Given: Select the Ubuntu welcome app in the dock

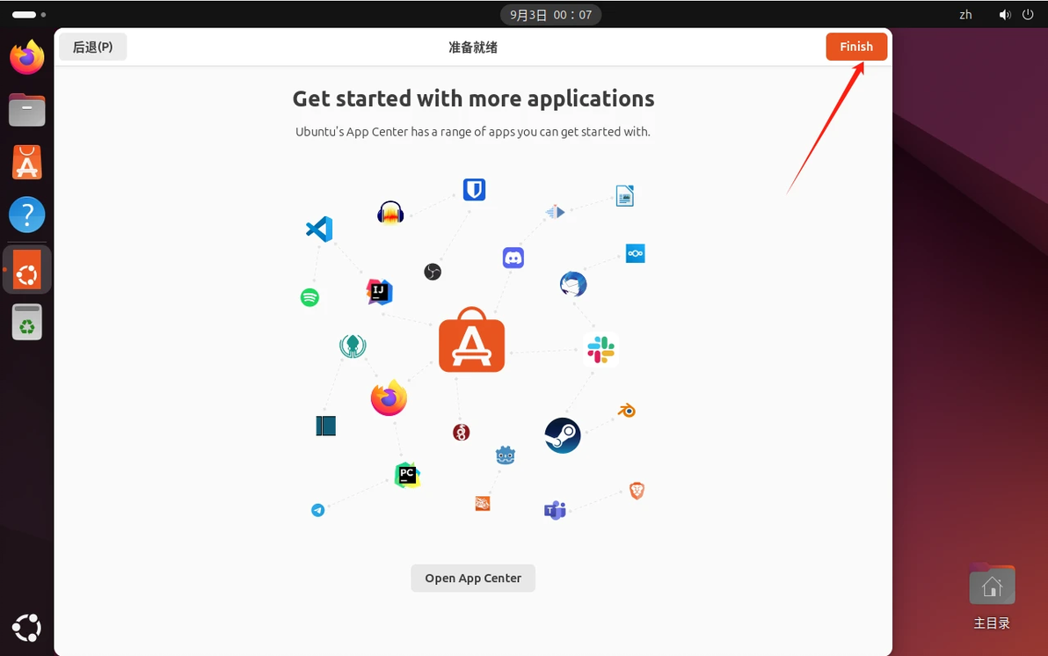Looking at the screenshot, I should [26, 269].
